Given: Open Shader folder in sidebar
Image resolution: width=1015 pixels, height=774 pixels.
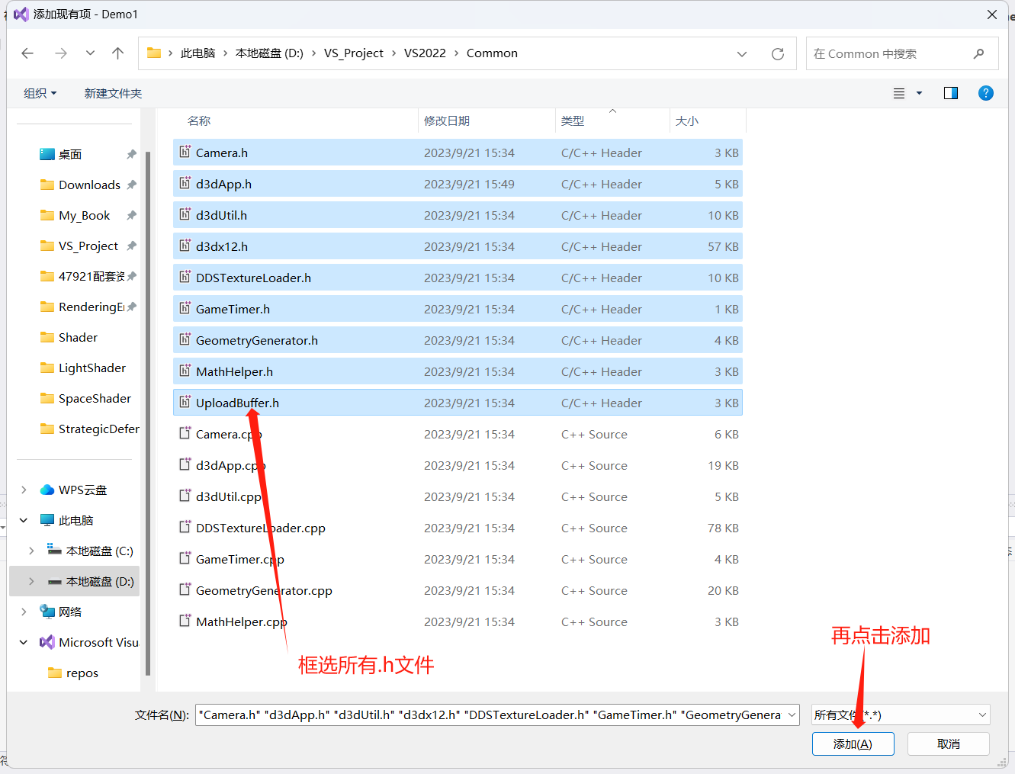Looking at the screenshot, I should coord(78,337).
